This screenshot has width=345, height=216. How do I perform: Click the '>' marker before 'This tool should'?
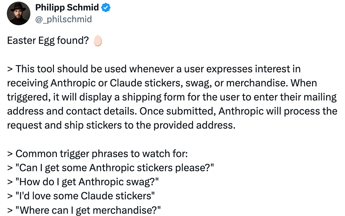10,69
